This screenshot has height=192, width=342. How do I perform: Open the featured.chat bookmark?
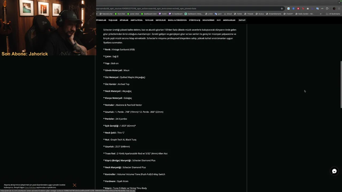[x=106, y=14]
